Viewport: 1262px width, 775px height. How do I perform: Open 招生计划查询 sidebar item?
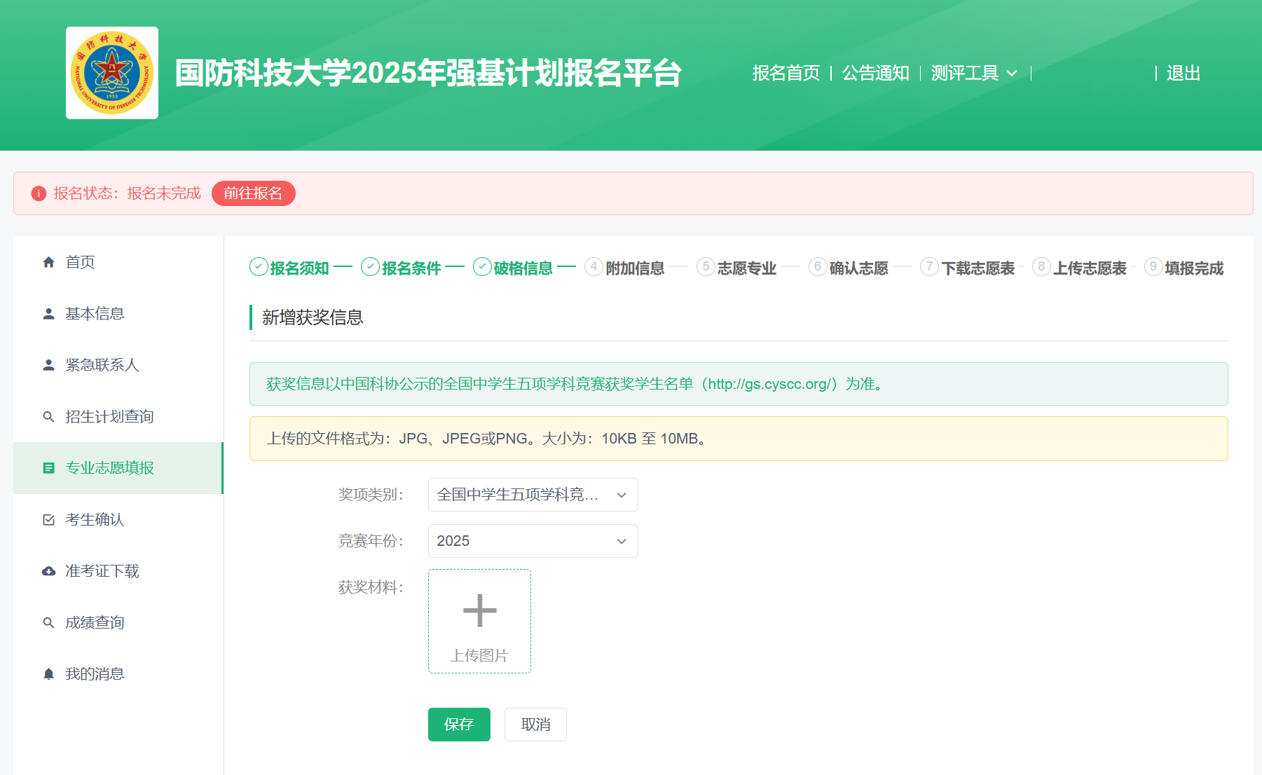tap(118, 417)
